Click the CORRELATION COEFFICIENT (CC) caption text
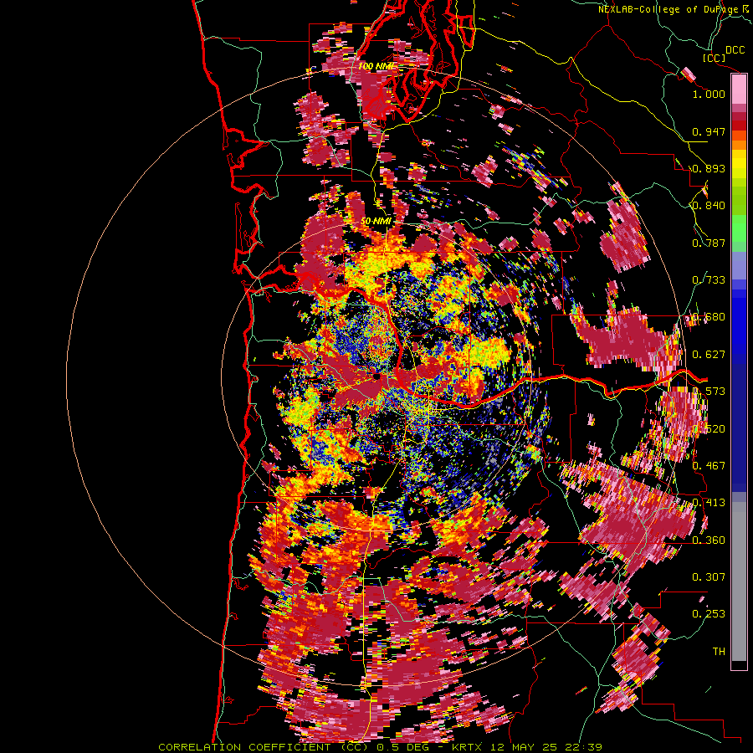This screenshot has width=753, height=753. 264,747
